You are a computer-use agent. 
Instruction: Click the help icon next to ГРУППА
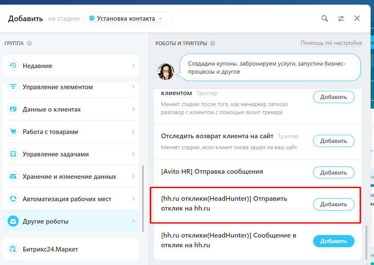29,44
